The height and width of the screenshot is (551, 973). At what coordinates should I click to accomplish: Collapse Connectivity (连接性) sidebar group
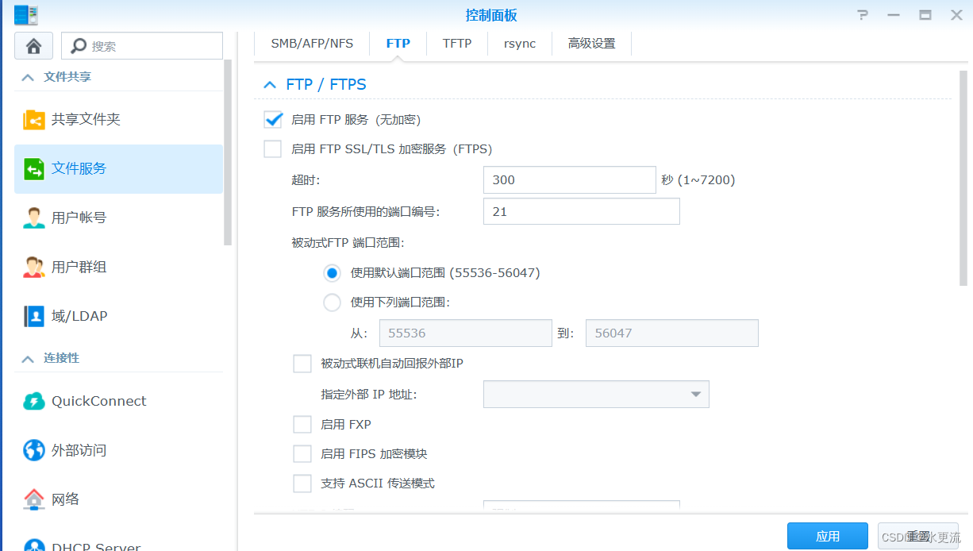(x=28, y=358)
